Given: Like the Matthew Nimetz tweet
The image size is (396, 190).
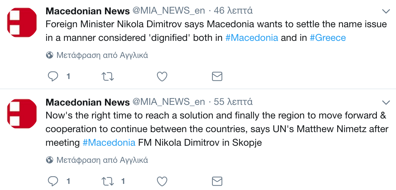Looking at the screenshot, I should click(162, 181).
